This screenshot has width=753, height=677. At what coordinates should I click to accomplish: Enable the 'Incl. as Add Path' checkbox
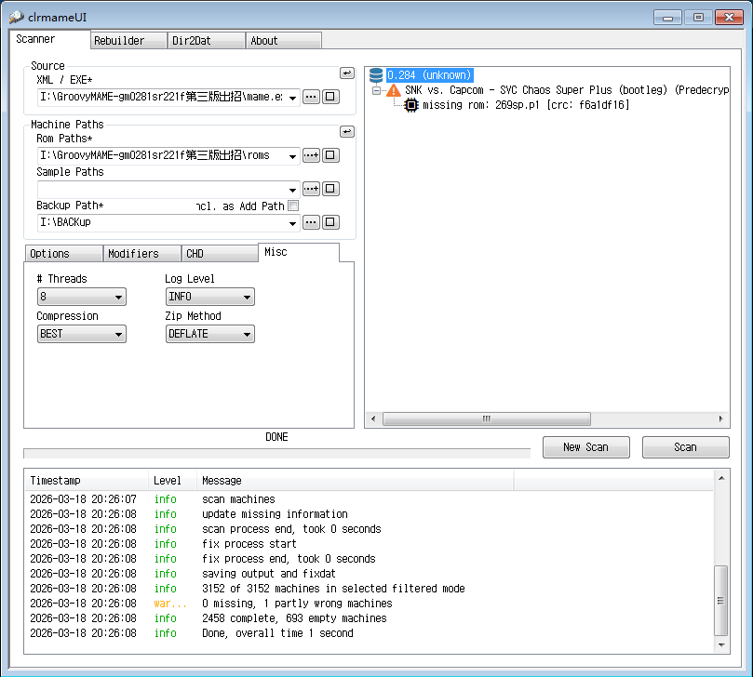coord(293,206)
